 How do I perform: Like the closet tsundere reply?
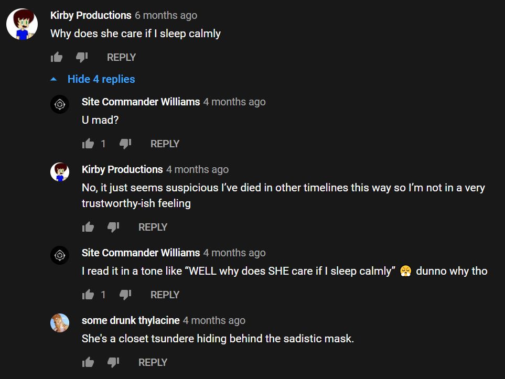coord(88,362)
